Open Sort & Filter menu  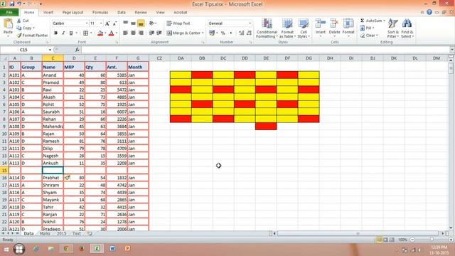click(393, 28)
